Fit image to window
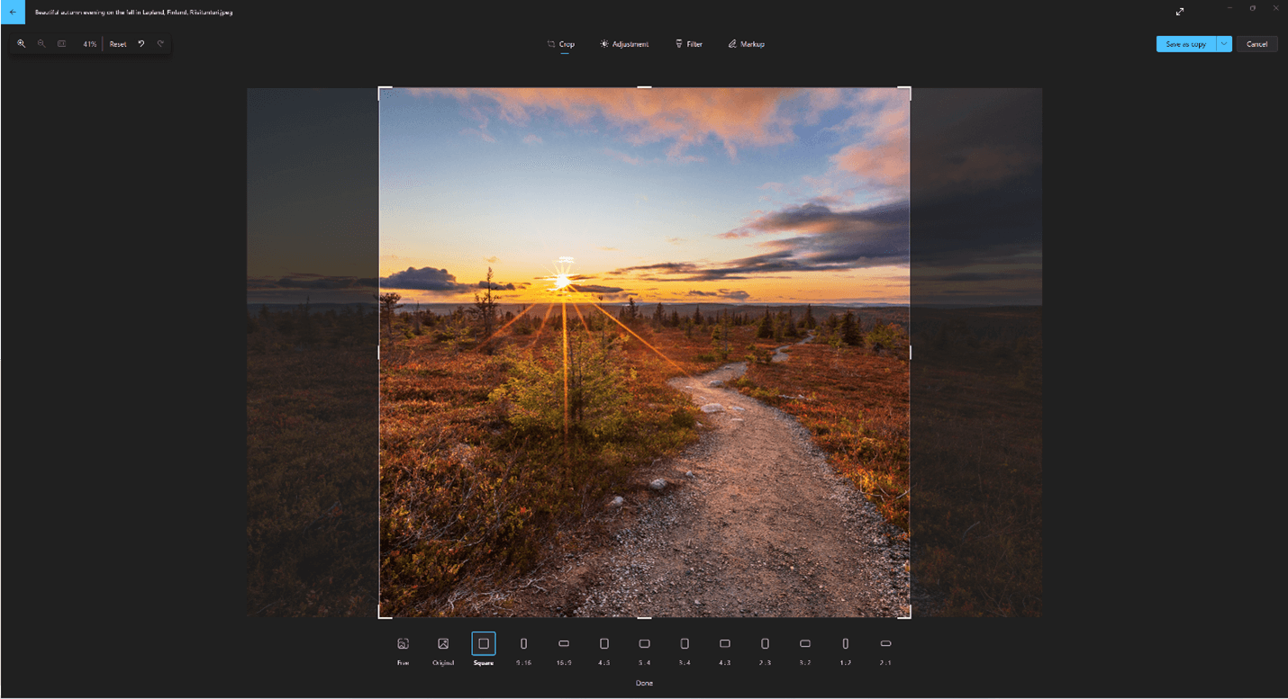The image size is (1288, 699). click(x=61, y=43)
